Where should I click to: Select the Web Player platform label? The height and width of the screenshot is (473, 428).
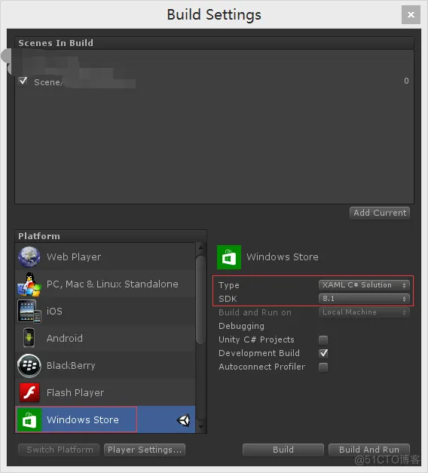pyautogui.click(x=74, y=257)
